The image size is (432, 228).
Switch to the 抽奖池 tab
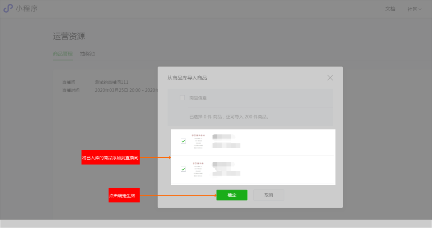pyautogui.click(x=87, y=54)
